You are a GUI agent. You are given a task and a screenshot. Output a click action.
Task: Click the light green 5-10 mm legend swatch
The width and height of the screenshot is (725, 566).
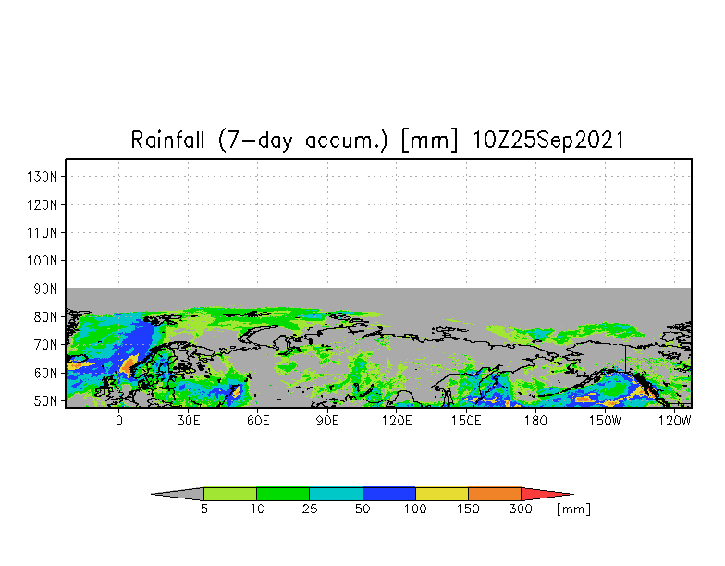pos(230,494)
